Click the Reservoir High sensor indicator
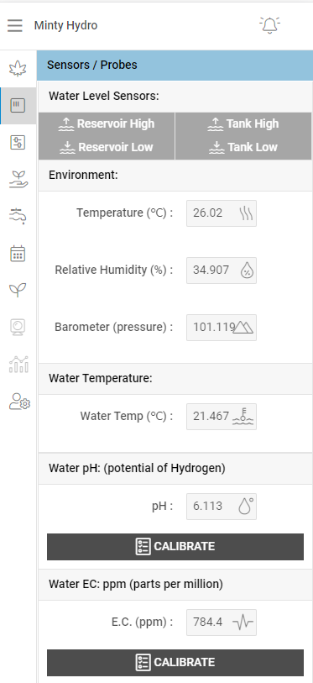 tap(107, 123)
